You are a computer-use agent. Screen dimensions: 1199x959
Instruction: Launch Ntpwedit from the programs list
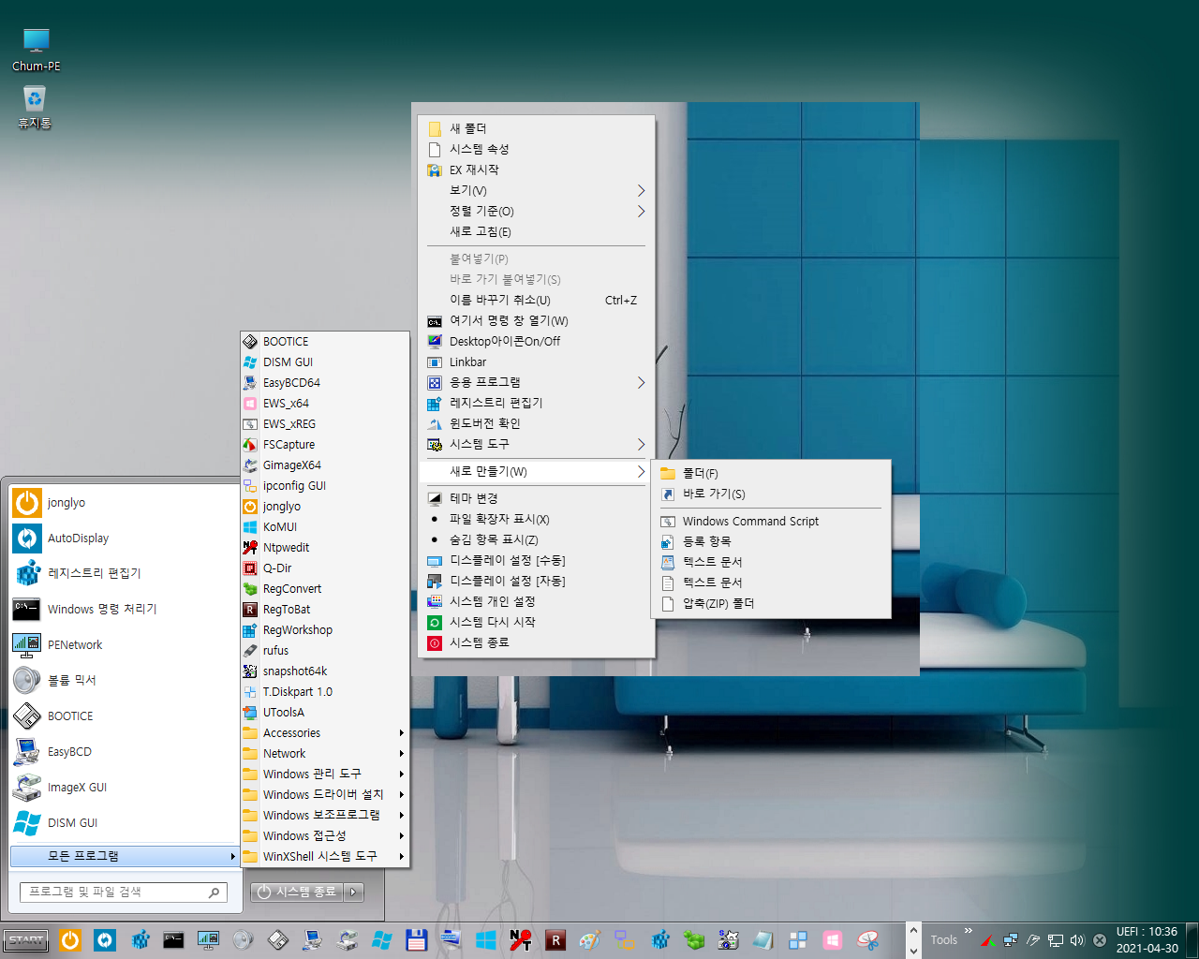click(x=325, y=548)
